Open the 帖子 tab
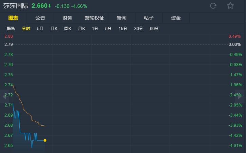The height and width of the screenshot is (153, 246). [148, 18]
